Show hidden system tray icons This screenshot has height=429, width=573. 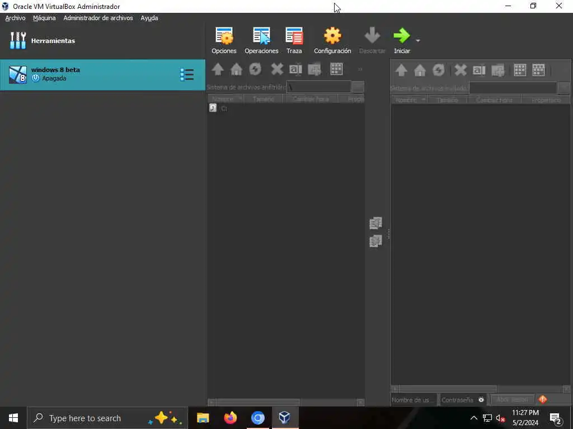(x=473, y=418)
